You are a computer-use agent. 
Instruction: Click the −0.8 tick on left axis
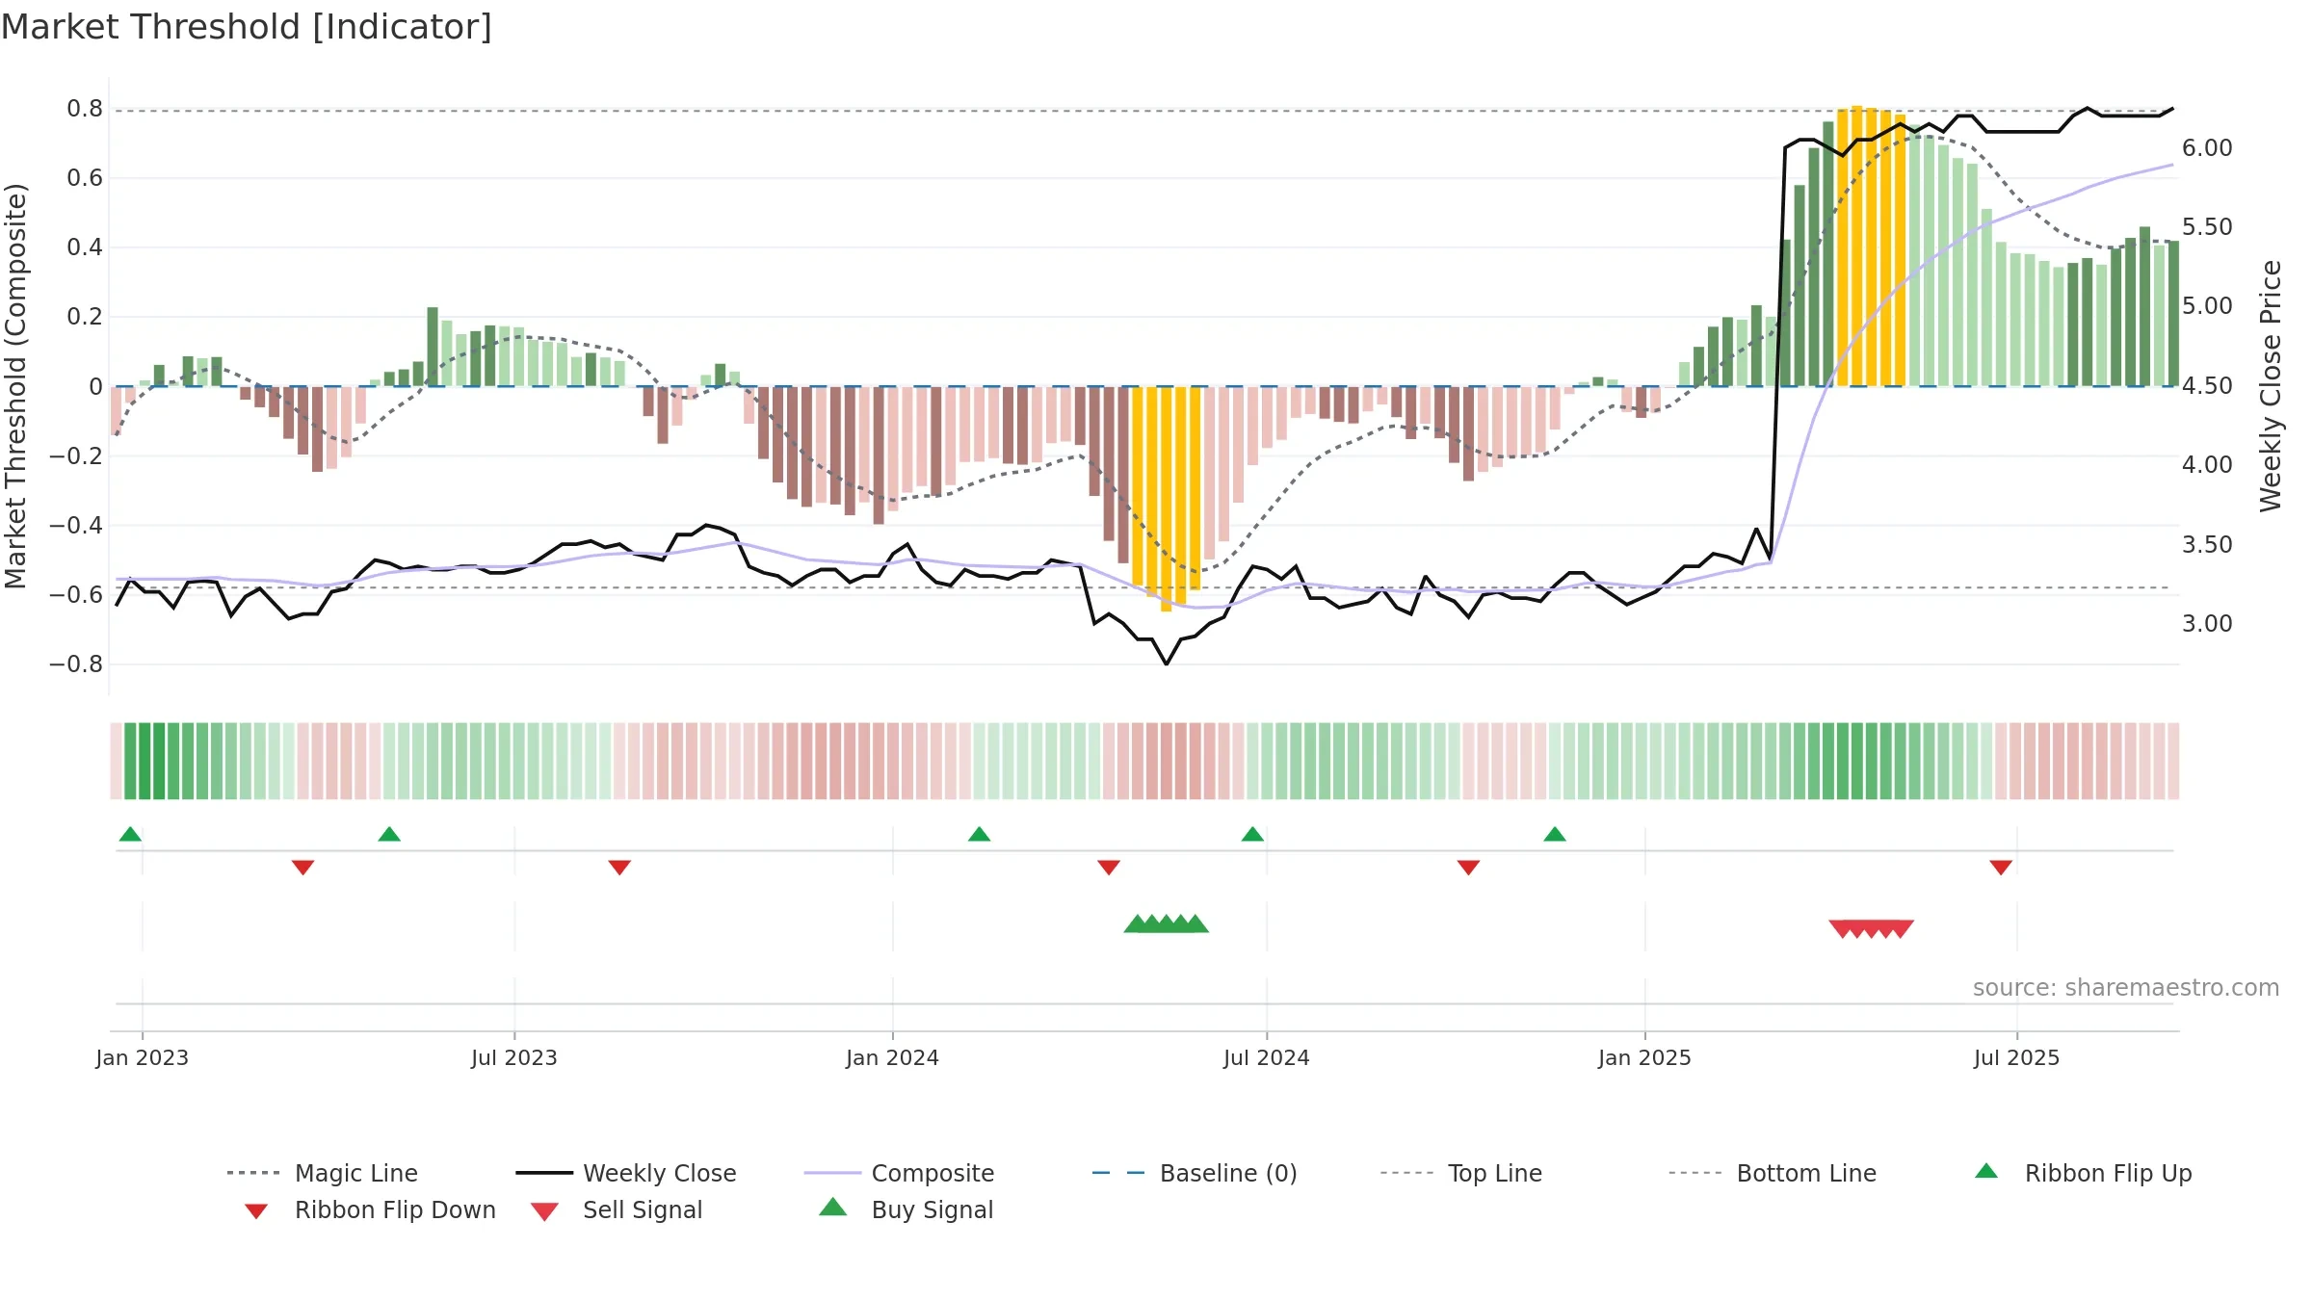pos(76,664)
